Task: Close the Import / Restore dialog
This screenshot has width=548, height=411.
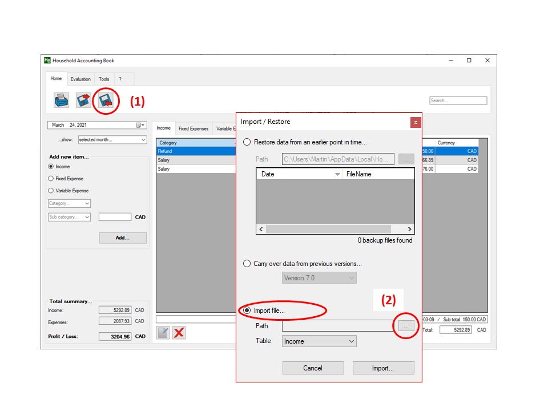Action: [x=416, y=122]
